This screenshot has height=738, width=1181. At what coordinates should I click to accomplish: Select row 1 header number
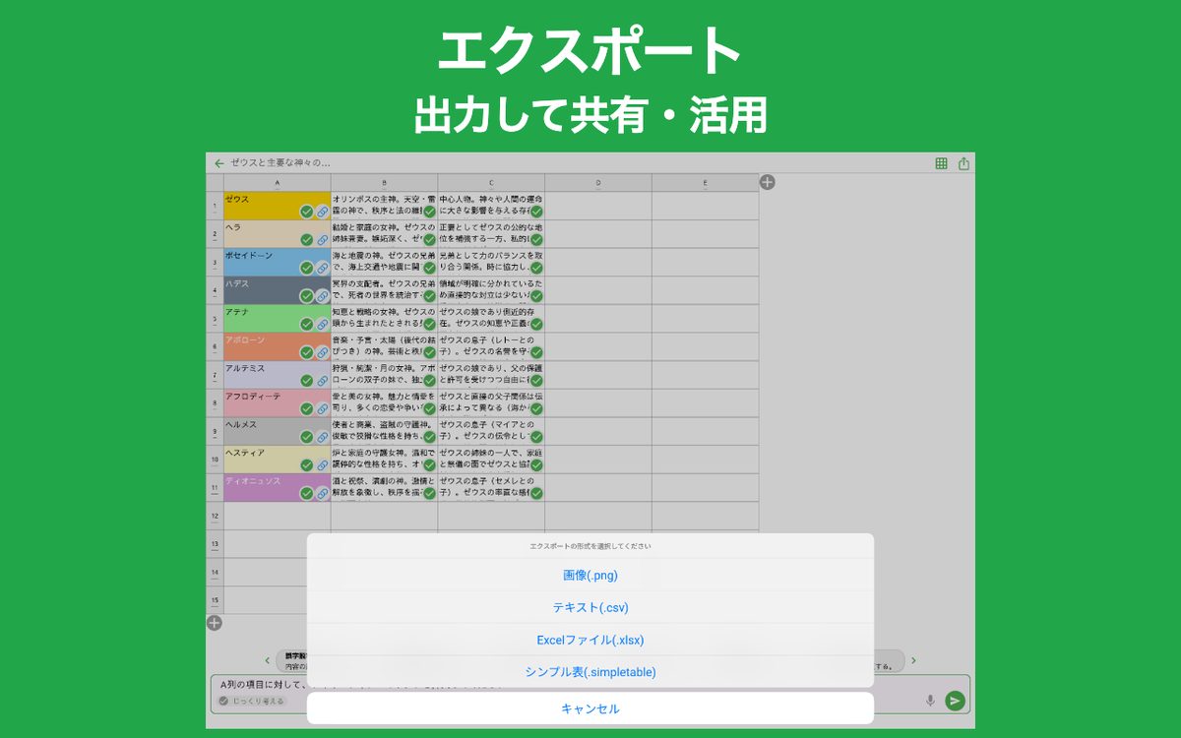215,206
